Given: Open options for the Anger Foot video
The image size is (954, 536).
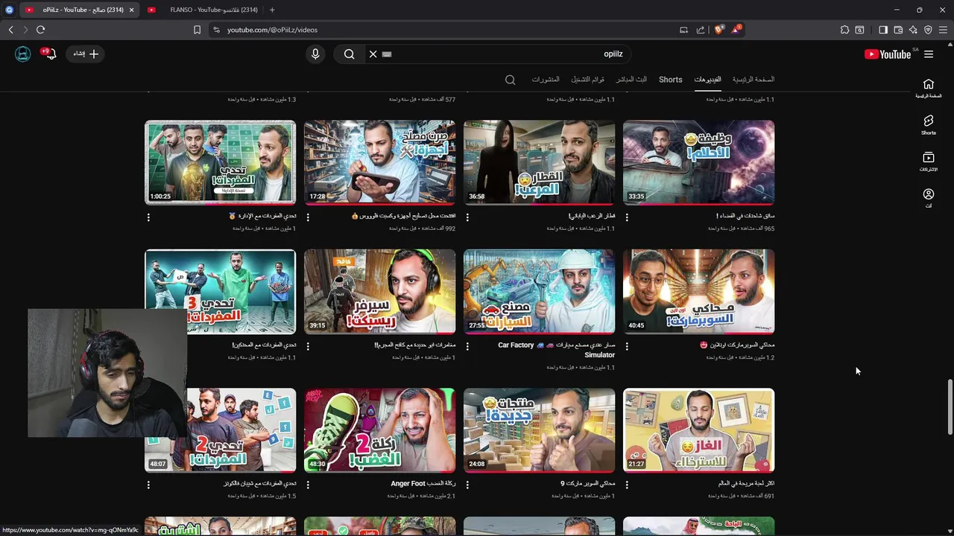Looking at the screenshot, I should coord(308,485).
